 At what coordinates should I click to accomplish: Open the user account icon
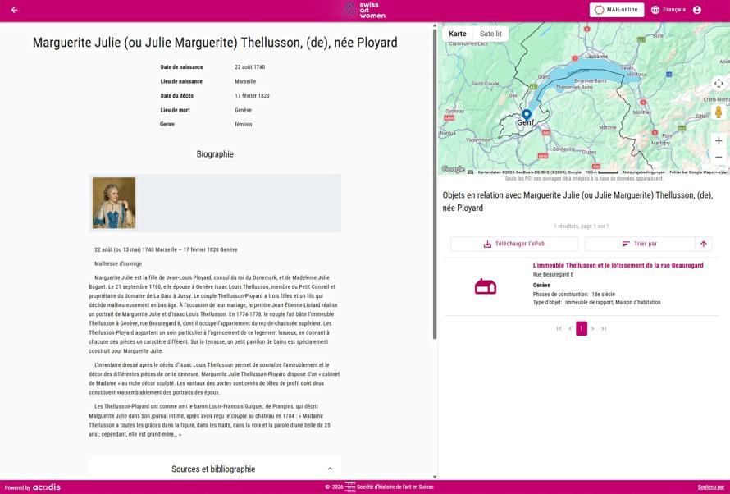click(697, 10)
